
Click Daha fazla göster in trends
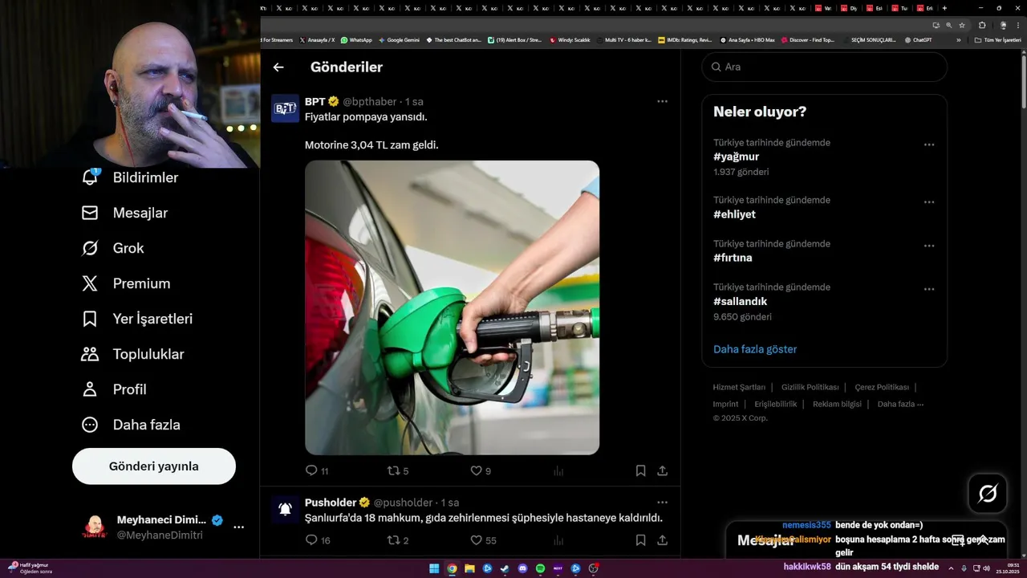click(755, 349)
